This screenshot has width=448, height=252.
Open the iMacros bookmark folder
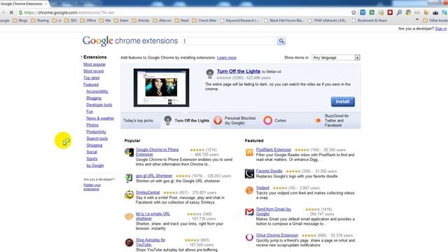[x=162, y=20]
